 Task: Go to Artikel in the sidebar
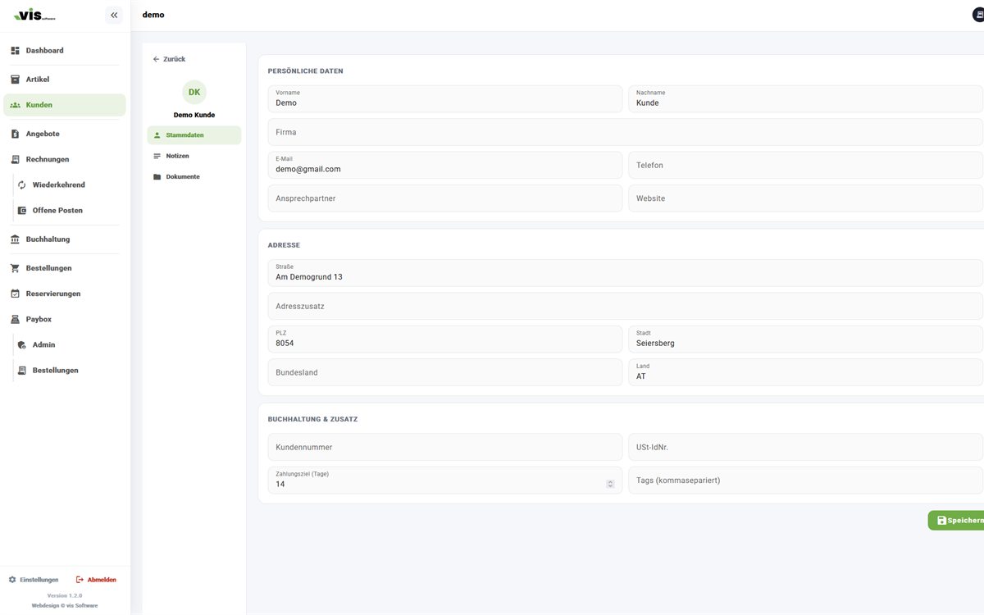pyautogui.click(x=65, y=80)
